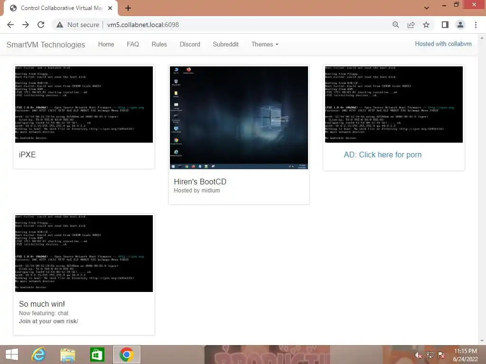This screenshot has width=486, height=364.
Task: Open the tab search chevron in title bar
Action: [x=427, y=8]
